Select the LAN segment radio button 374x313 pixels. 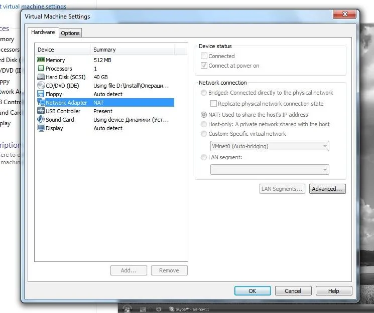(204, 157)
